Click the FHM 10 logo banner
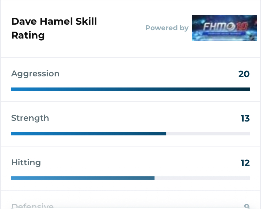This screenshot has height=209, width=261. 224,28
